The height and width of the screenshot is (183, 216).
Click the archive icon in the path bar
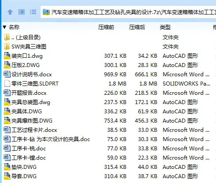point(46,12)
